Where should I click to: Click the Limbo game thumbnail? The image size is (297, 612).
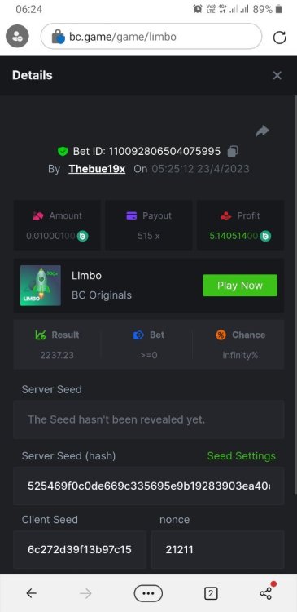(x=41, y=286)
